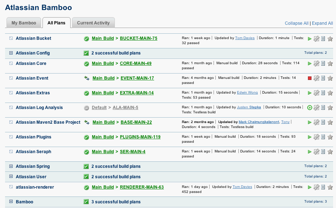The width and height of the screenshot is (336, 208).
Task: Favourite the Atlassian Maven2 Base Project star
Action: point(330,122)
